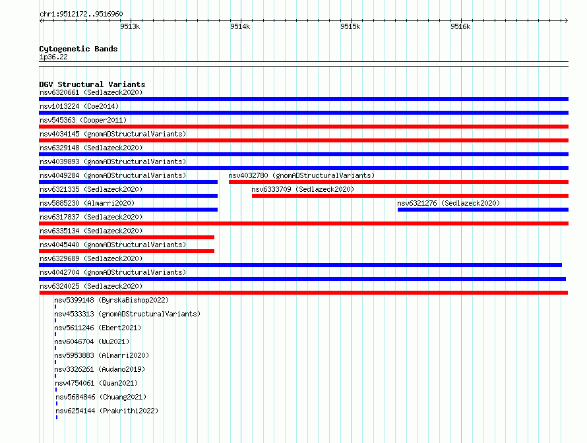
Task: Click the red bar under nsv4032780
Action: click(398, 182)
